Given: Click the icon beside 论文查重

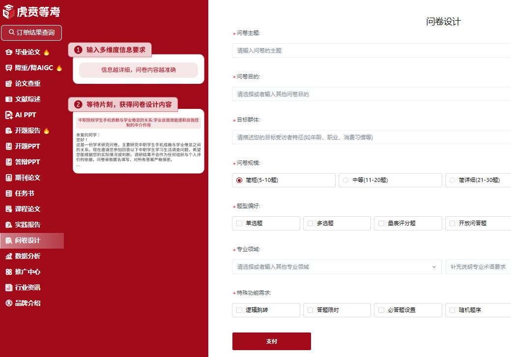Looking at the screenshot, I should pos(9,83).
